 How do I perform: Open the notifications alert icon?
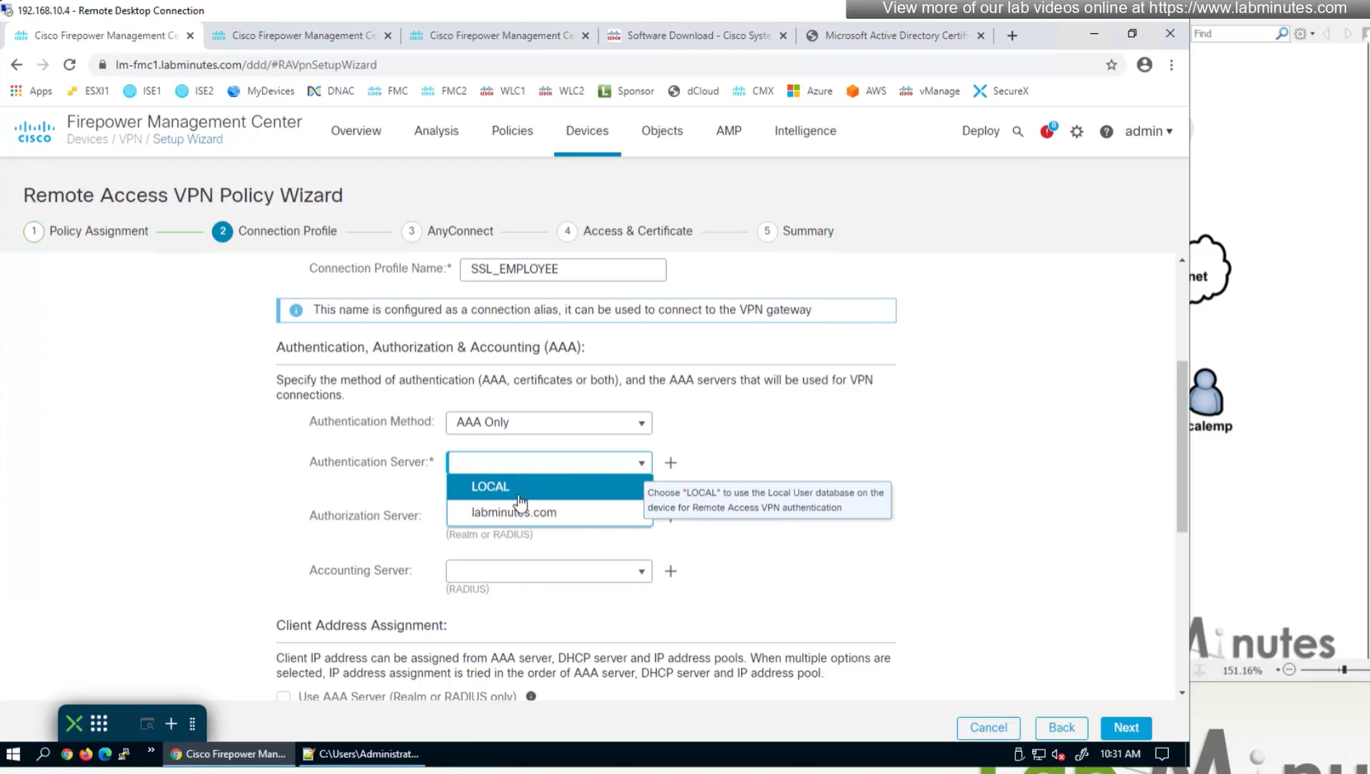click(1047, 131)
